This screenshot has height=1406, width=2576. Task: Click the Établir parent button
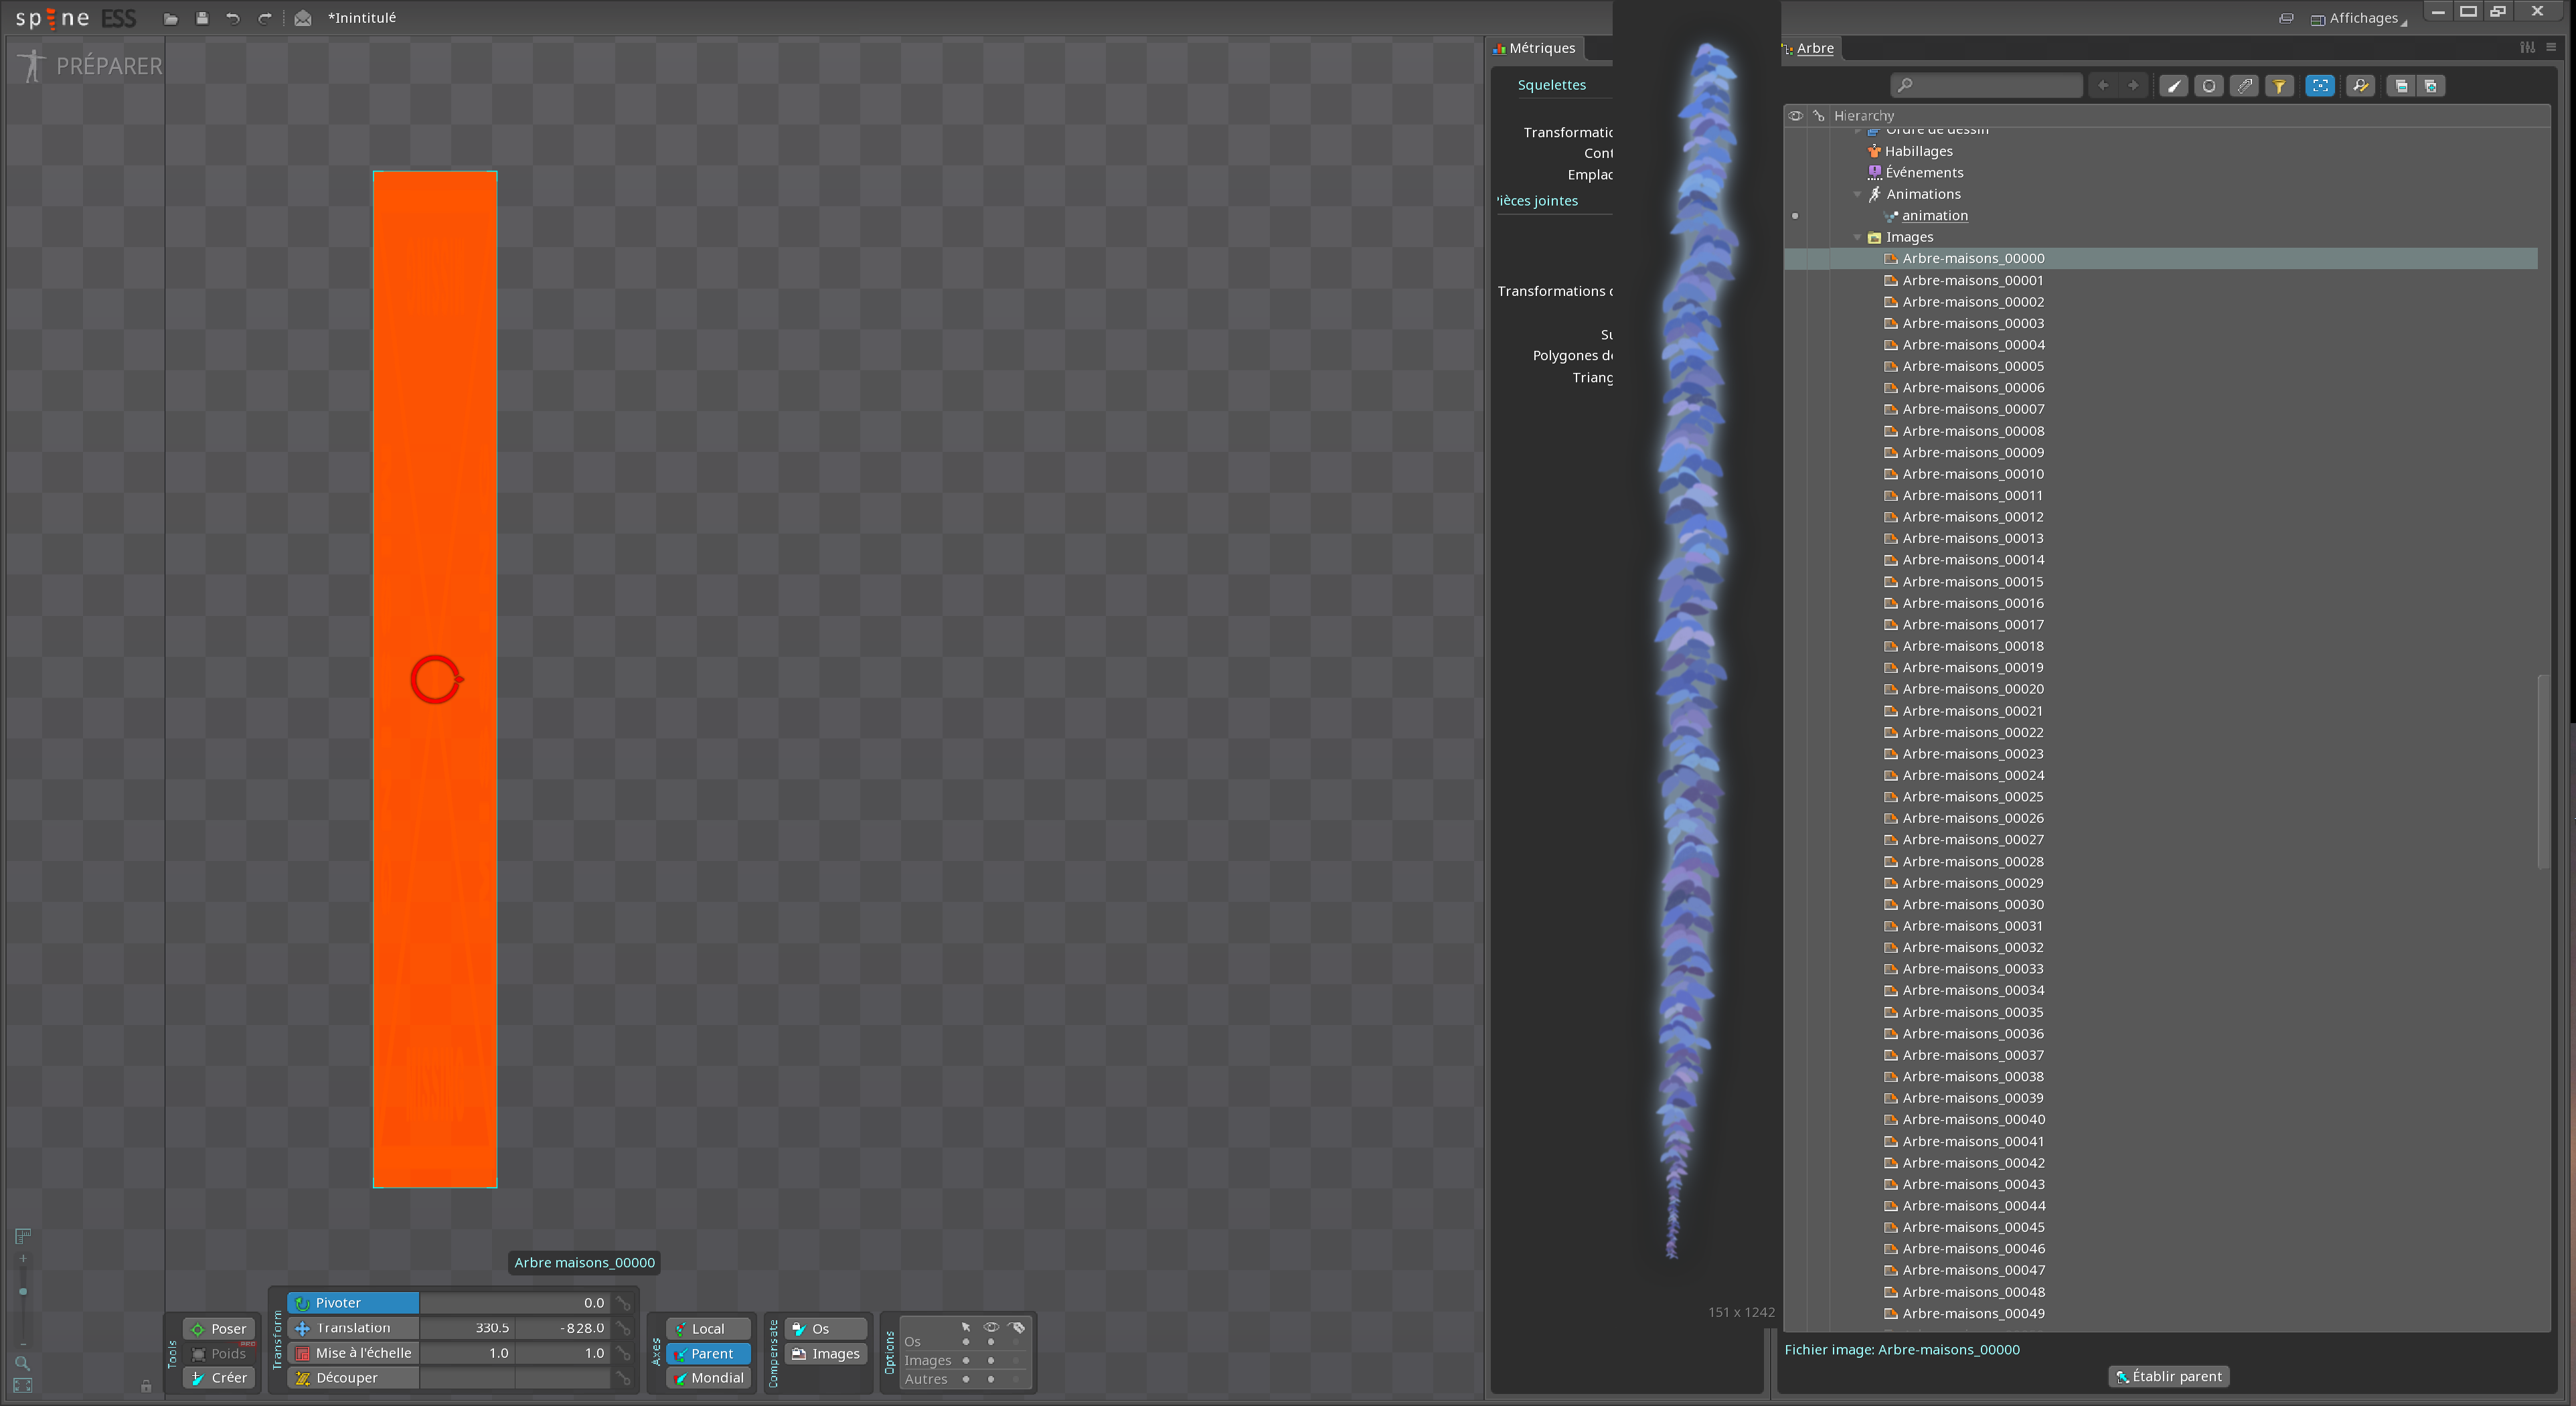(2168, 1376)
